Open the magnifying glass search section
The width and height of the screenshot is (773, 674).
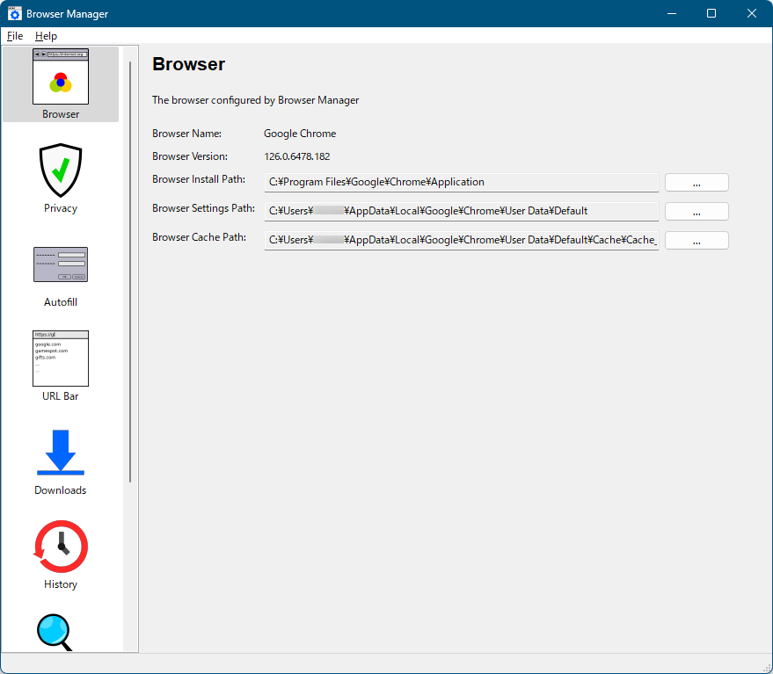coord(55,632)
